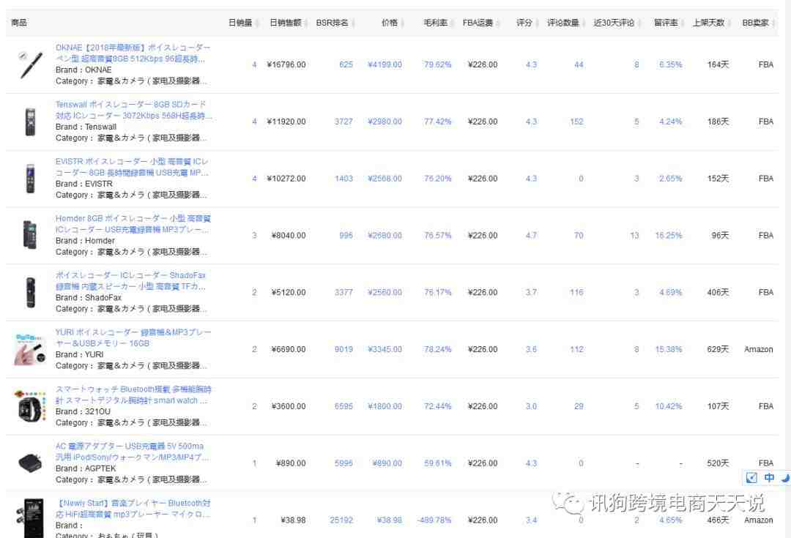Click the sort icon beside 日销售额 header
This screenshot has height=538, width=791.
pos(305,23)
